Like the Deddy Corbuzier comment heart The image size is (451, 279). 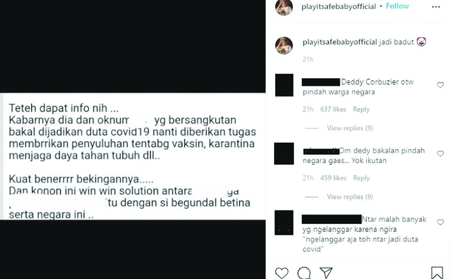coord(440,85)
